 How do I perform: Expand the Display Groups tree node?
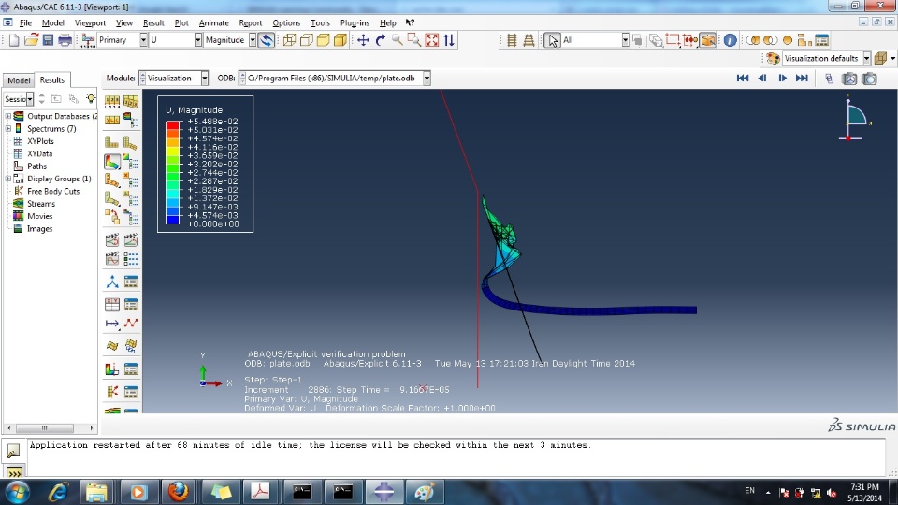(8, 179)
